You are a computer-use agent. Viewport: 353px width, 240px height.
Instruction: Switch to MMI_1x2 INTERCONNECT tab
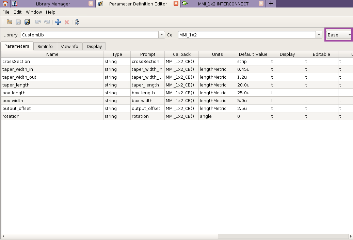[x=223, y=4]
